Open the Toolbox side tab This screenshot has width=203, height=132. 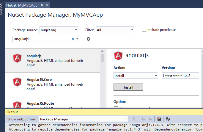coord(1,8)
